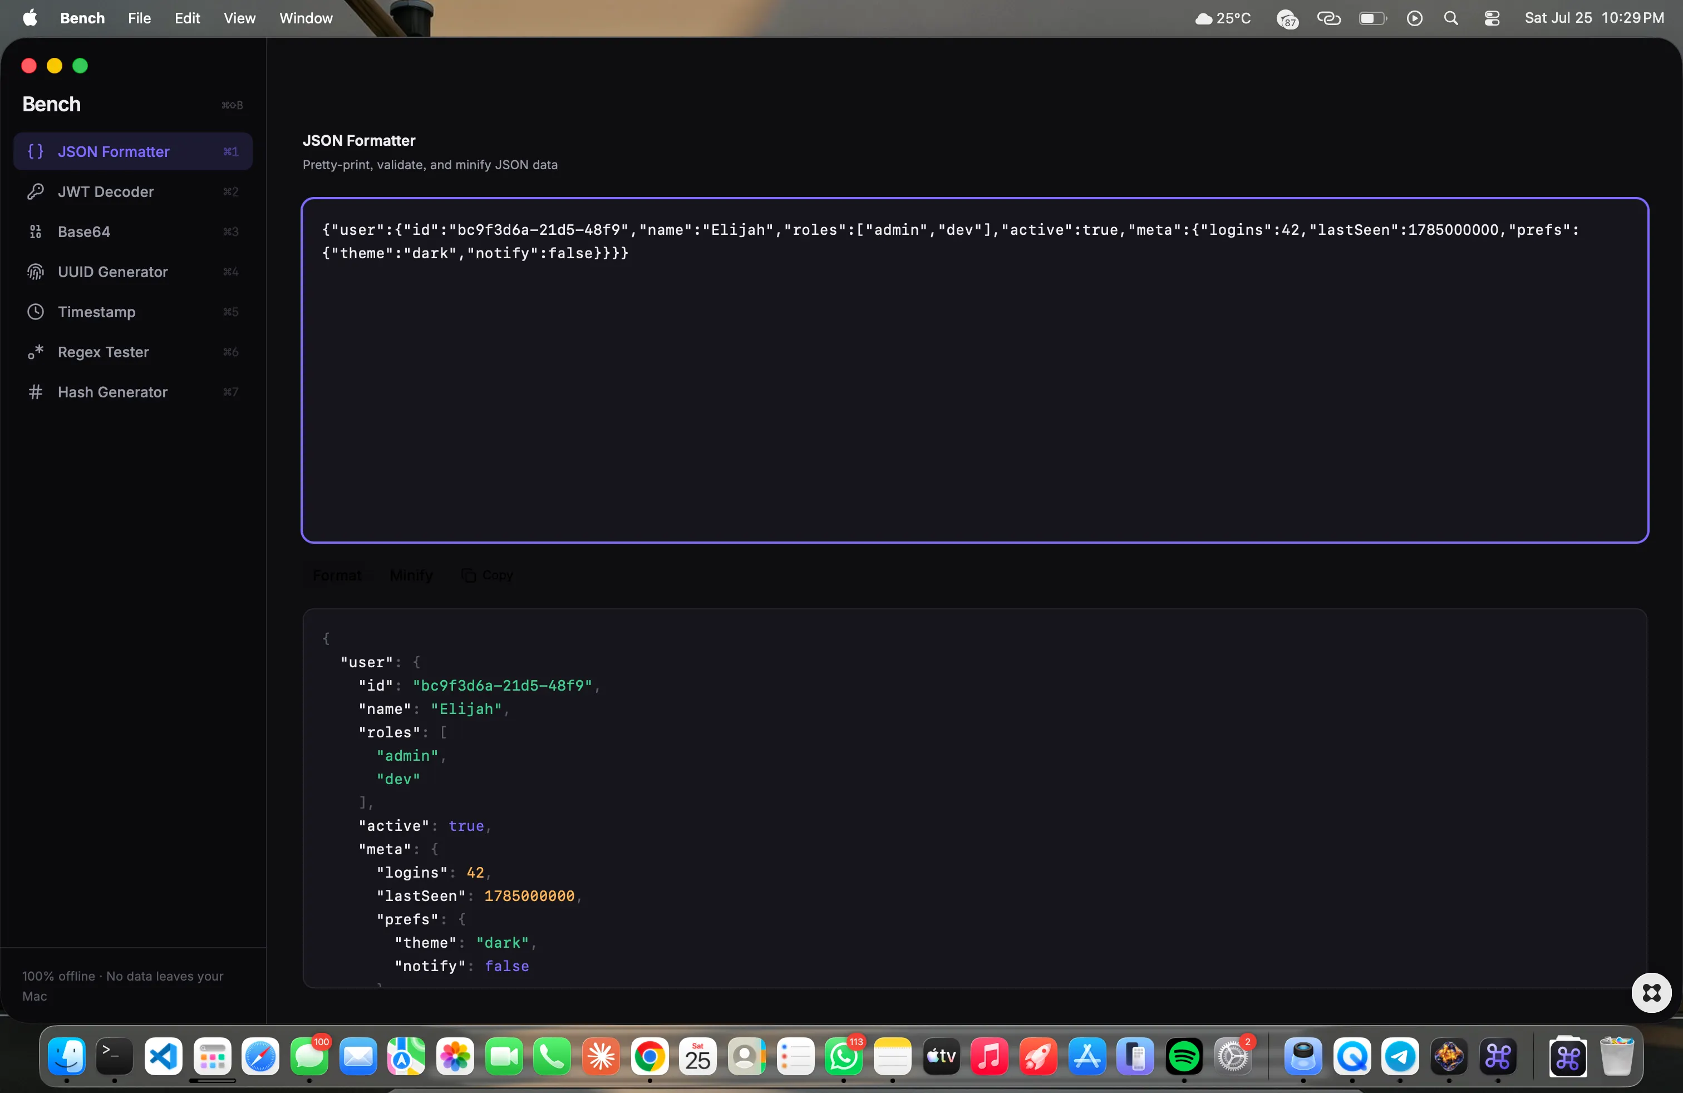
Task: Open the View menu
Action: point(240,18)
